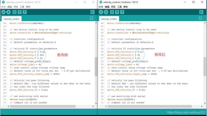The image size is (207, 116).
Task: Click New sketch icon in left window
Action: 15,12
